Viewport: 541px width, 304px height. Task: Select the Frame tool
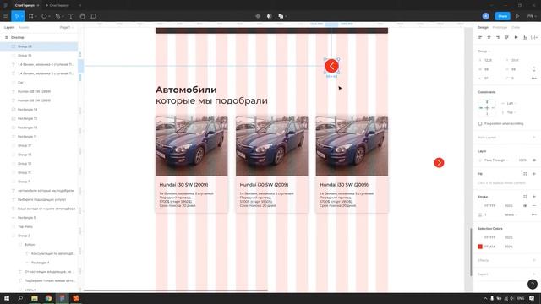point(31,16)
